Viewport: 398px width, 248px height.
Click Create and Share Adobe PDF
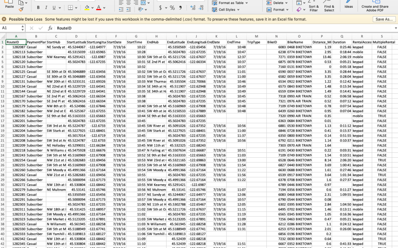(x=374, y=8)
